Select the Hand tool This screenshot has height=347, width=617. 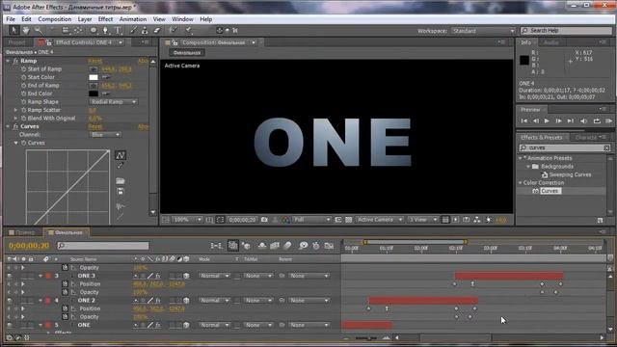(26, 30)
